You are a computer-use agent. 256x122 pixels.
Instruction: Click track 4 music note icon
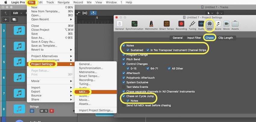[20, 46]
